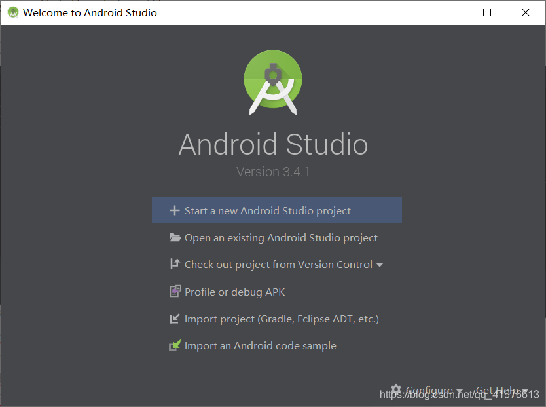Click the Configure gear icon
Image resolution: width=546 pixels, height=407 pixels.
tap(396, 389)
